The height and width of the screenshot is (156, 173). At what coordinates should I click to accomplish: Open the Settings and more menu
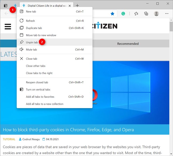point(167,14)
